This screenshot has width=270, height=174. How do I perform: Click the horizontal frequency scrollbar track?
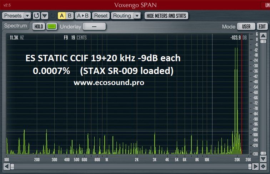(131, 167)
